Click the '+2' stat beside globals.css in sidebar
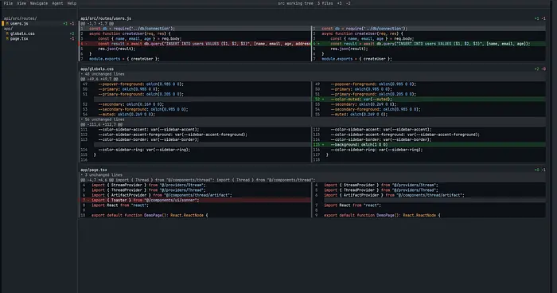This screenshot has width=557, height=293. 72,33
